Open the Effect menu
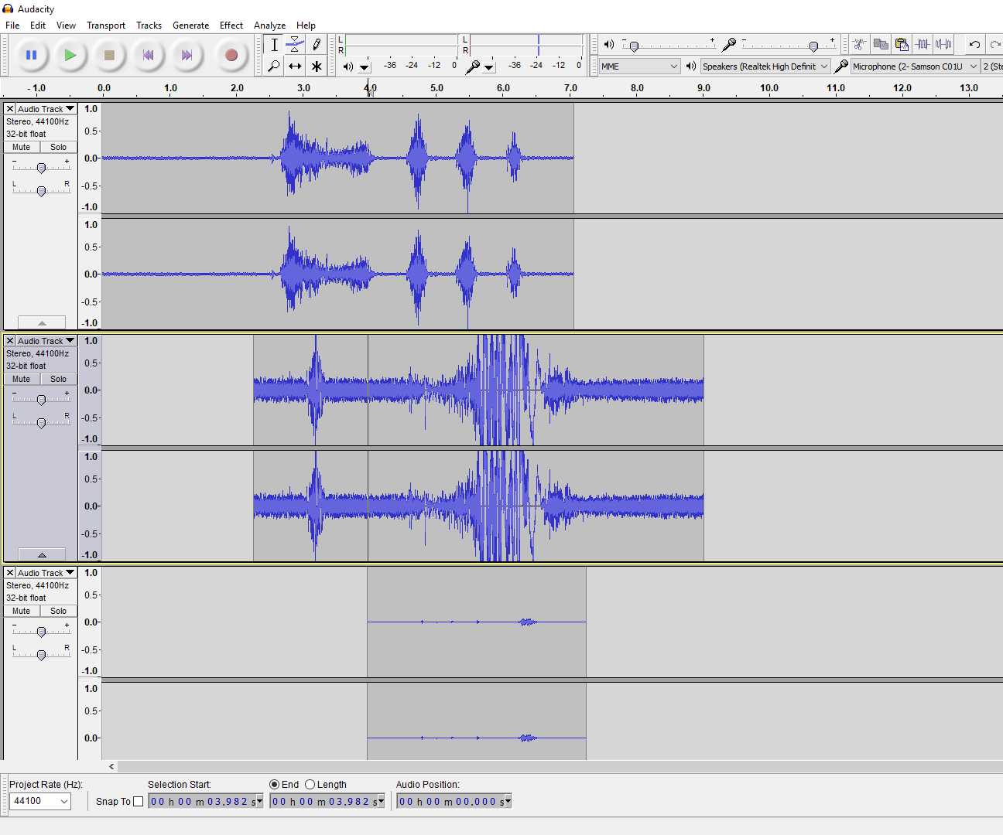1003x835 pixels. pyautogui.click(x=231, y=25)
